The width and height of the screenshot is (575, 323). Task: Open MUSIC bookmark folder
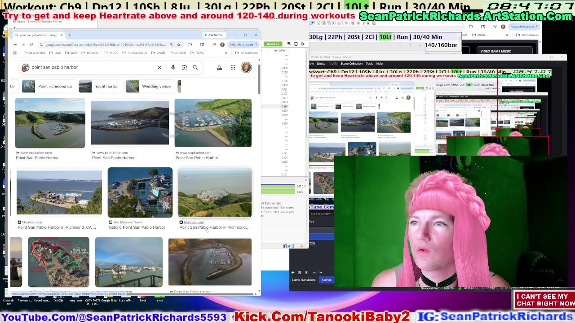pos(111,53)
